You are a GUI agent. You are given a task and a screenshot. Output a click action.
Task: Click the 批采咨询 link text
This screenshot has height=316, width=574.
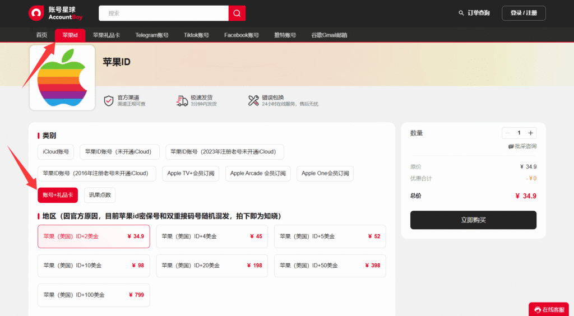[525, 146]
